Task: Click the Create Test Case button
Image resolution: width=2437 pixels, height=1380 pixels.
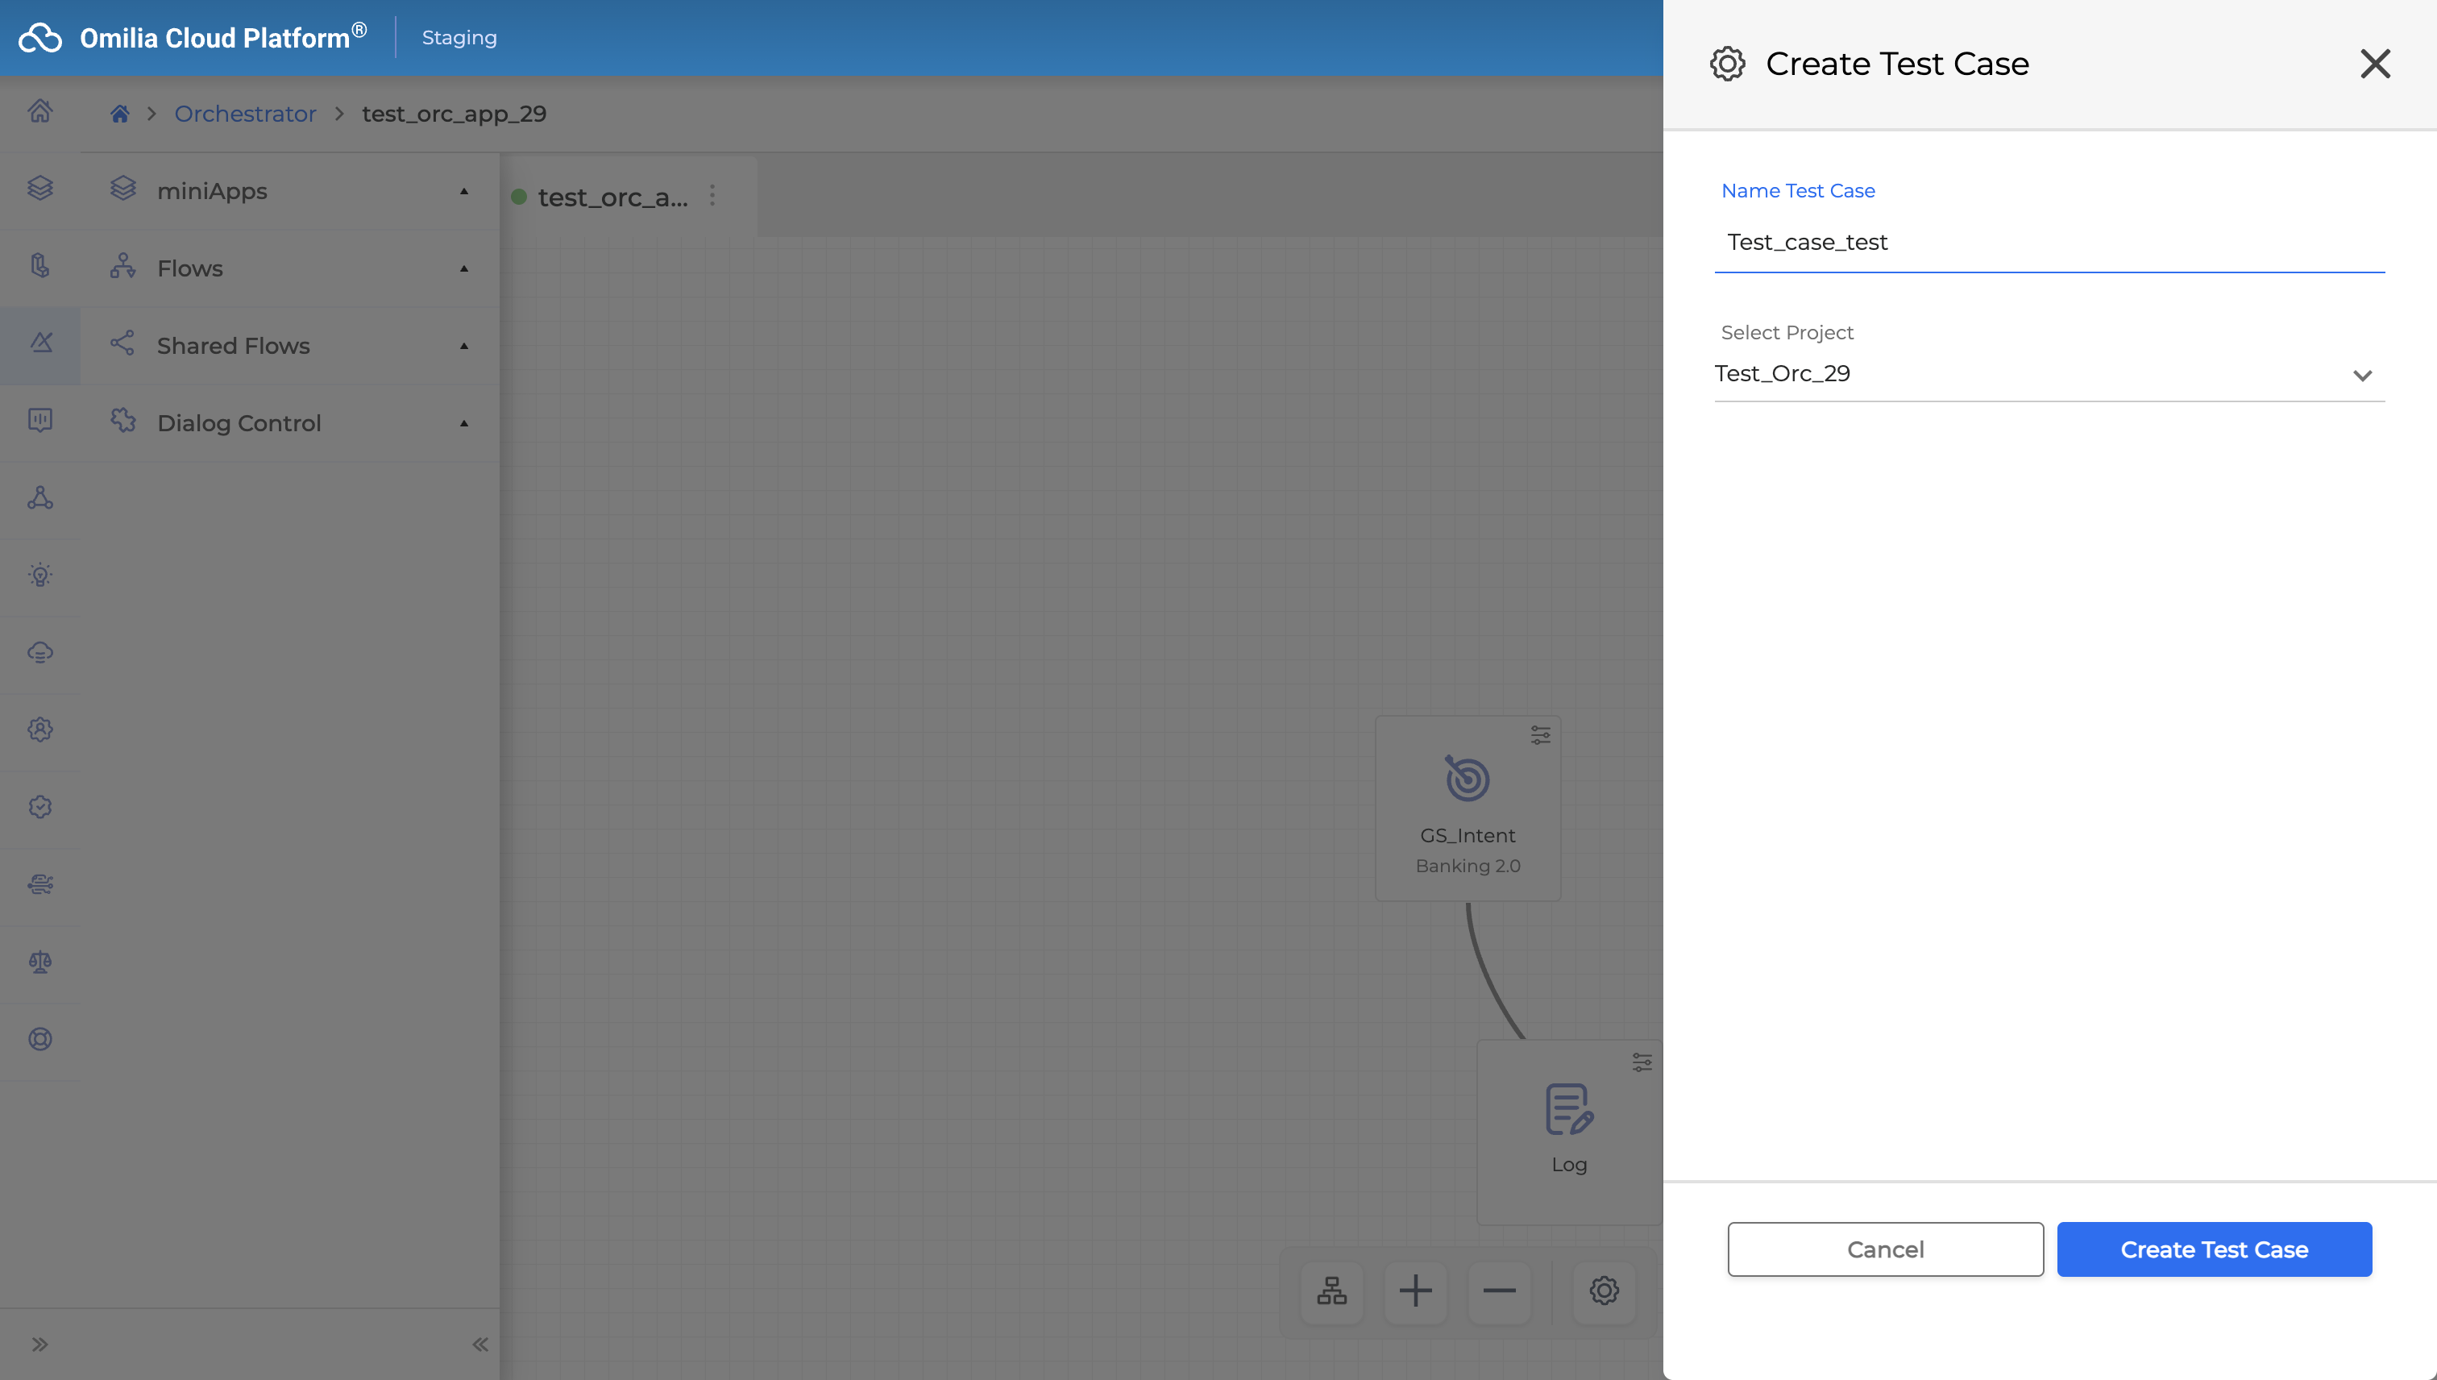Action: tap(2214, 1249)
